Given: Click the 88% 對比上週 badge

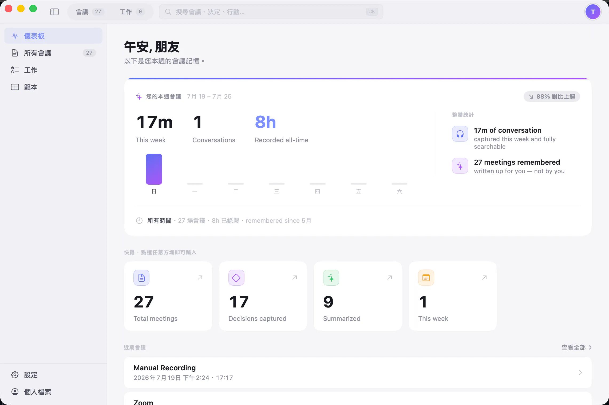Looking at the screenshot, I should point(552,96).
